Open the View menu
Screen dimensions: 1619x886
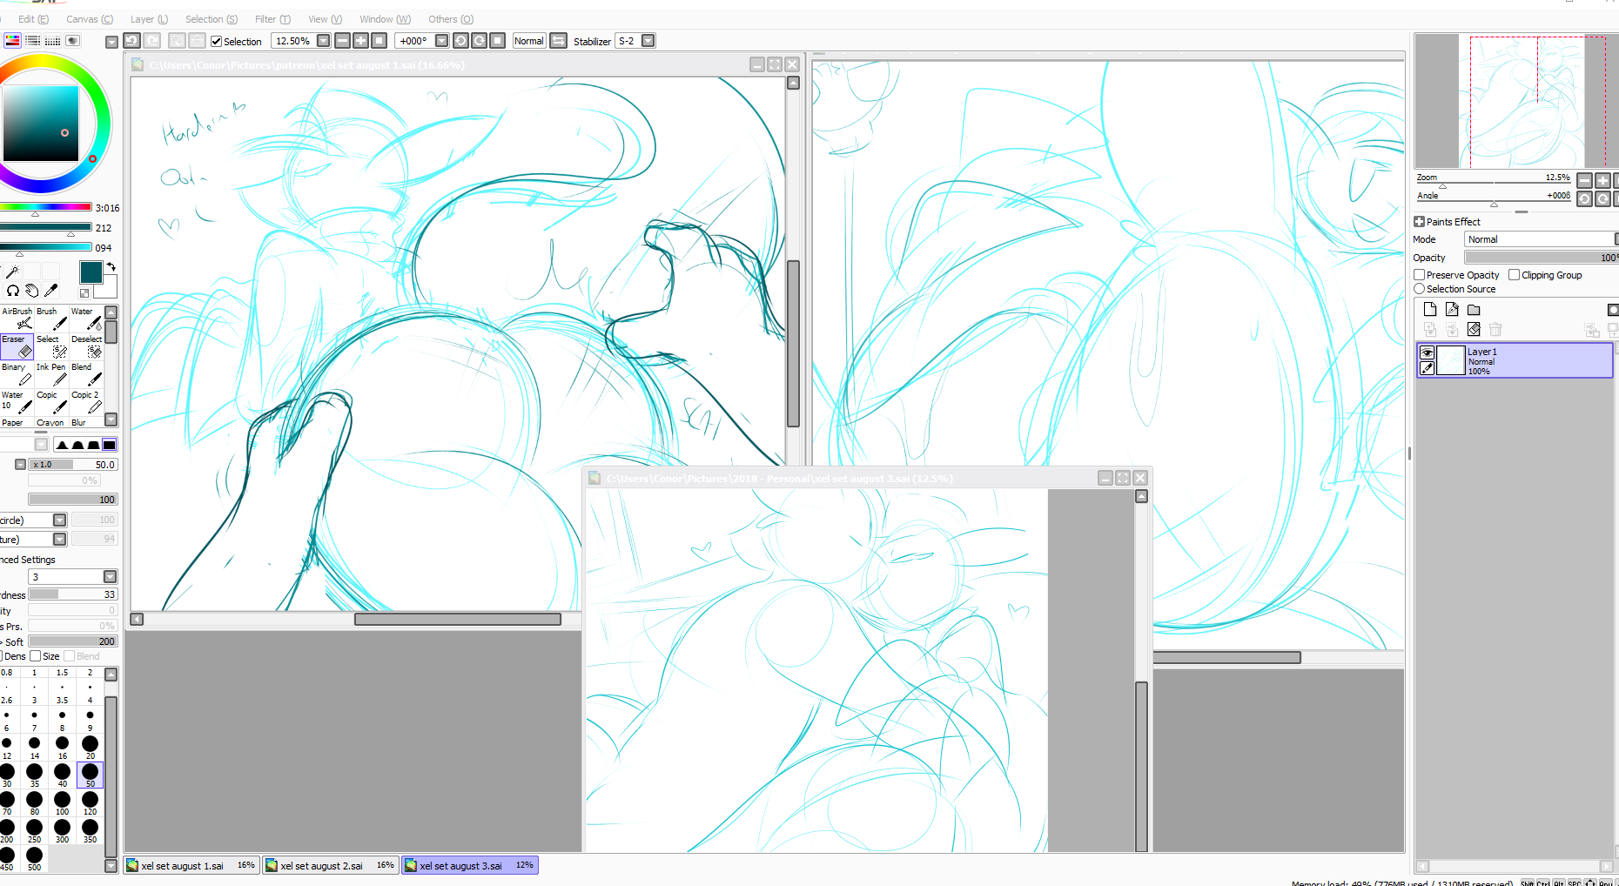point(326,19)
